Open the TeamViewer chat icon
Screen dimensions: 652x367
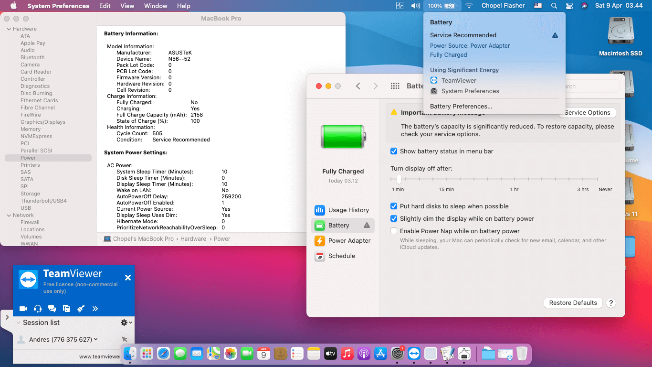click(x=52, y=309)
